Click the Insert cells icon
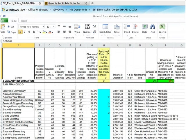Screen dimensions: 186x140 [127, 27]
